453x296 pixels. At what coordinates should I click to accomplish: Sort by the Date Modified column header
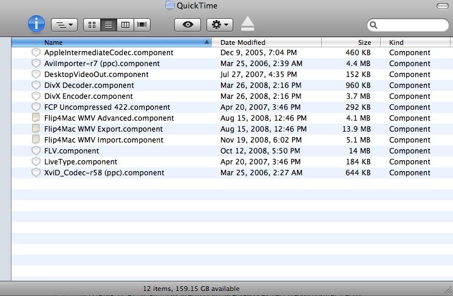point(267,42)
